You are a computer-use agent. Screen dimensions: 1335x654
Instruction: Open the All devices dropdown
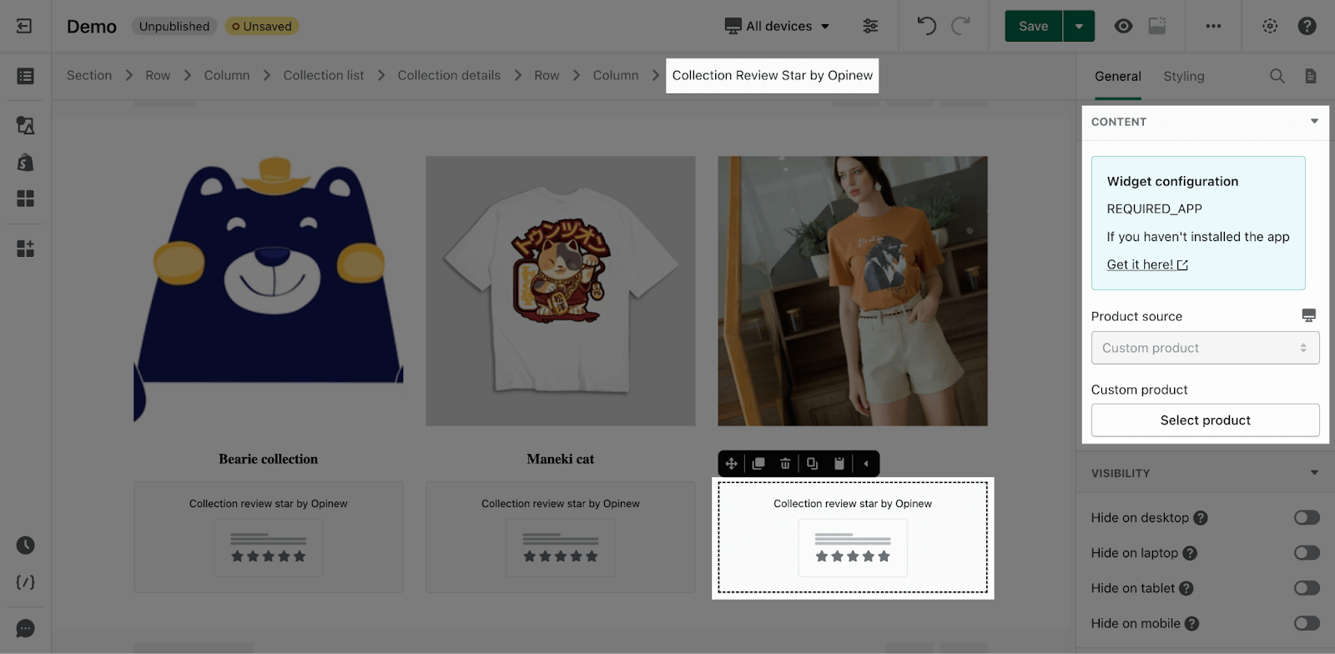pyautogui.click(x=777, y=26)
